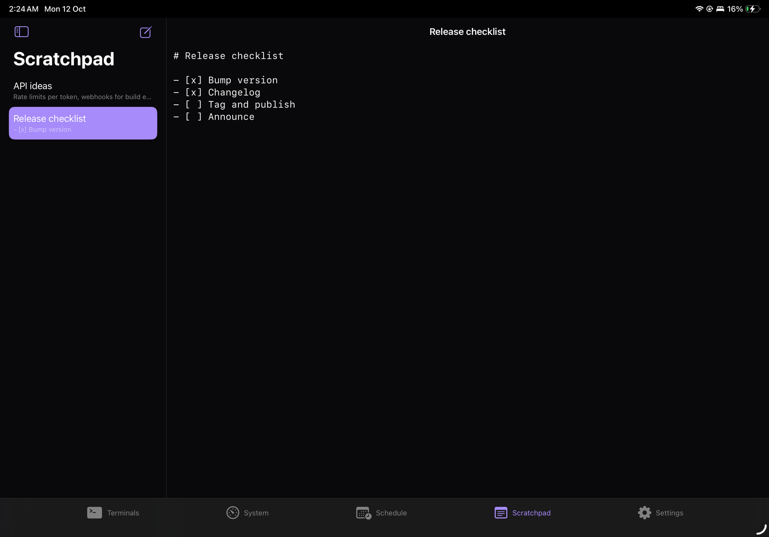
Task: Place cursor on 'Tag and publish' line
Action: [234, 104]
